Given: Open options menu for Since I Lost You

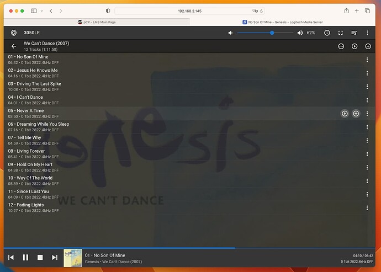Looking at the screenshot, I should 367,194.
